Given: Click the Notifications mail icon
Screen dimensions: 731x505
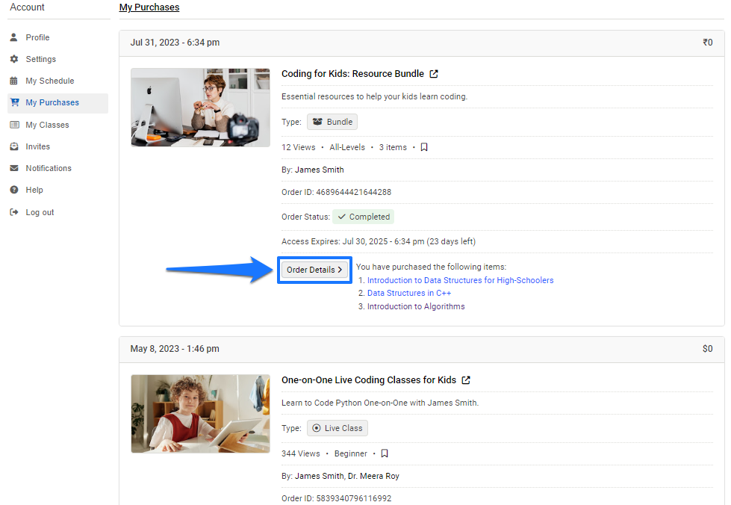Looking at the screenshot, I should point(14,168).
